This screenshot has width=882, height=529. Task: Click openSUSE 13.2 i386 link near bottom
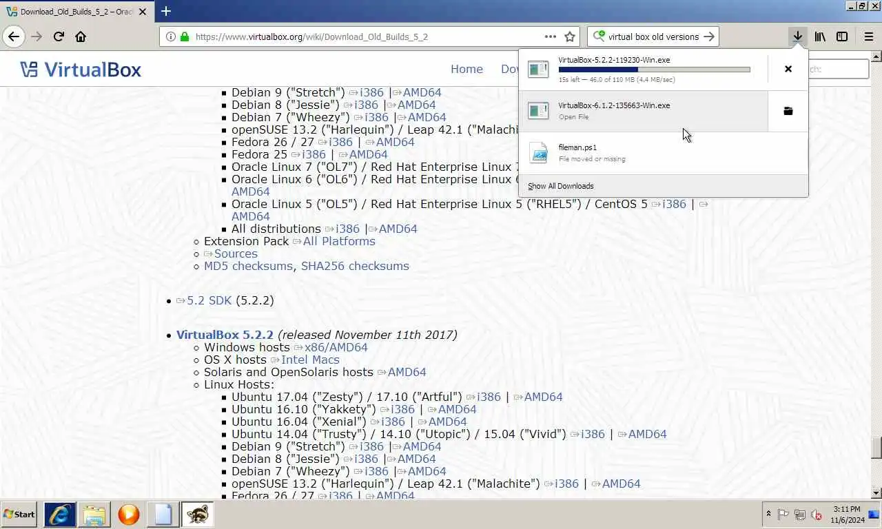pyautogui.click(x=566, y=484)
